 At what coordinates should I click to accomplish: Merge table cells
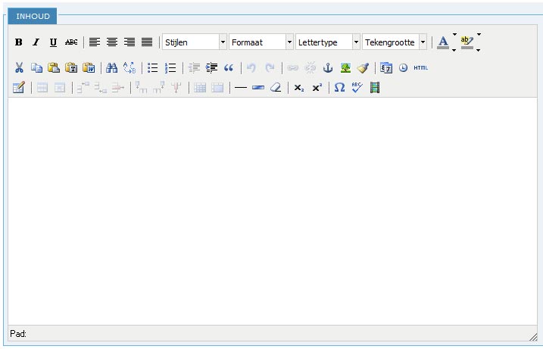(x=217, y=88)
